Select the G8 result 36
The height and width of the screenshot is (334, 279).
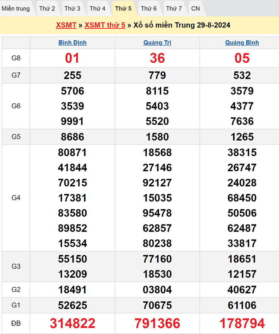click(157, 58)
